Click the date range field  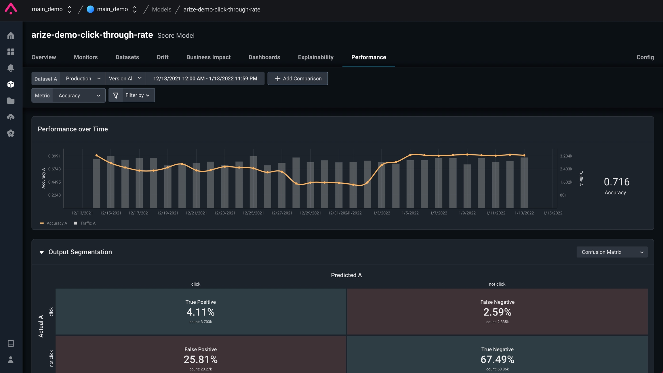click(205, 78)
